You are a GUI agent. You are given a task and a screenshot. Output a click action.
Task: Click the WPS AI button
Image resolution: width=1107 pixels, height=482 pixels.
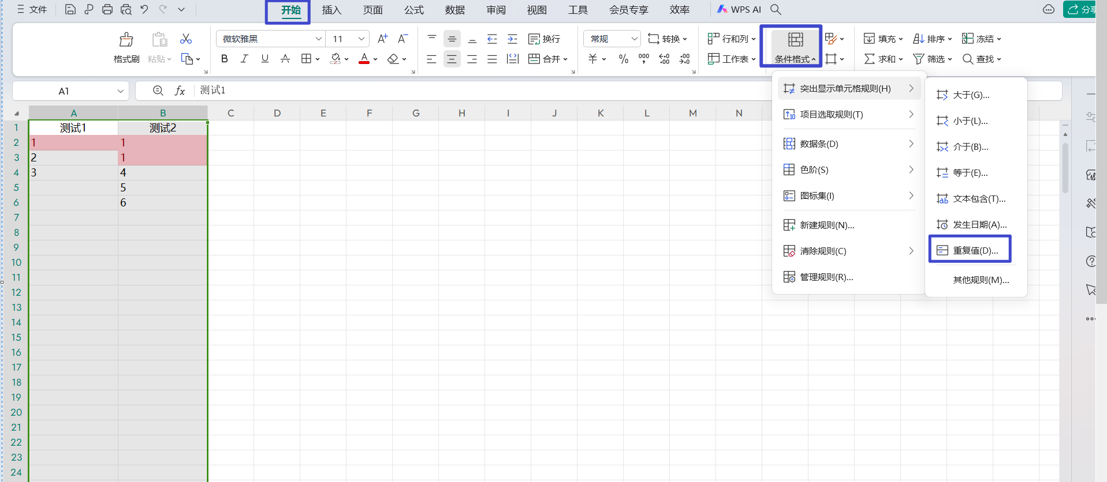pyautogui.click(x=739, y=9)
